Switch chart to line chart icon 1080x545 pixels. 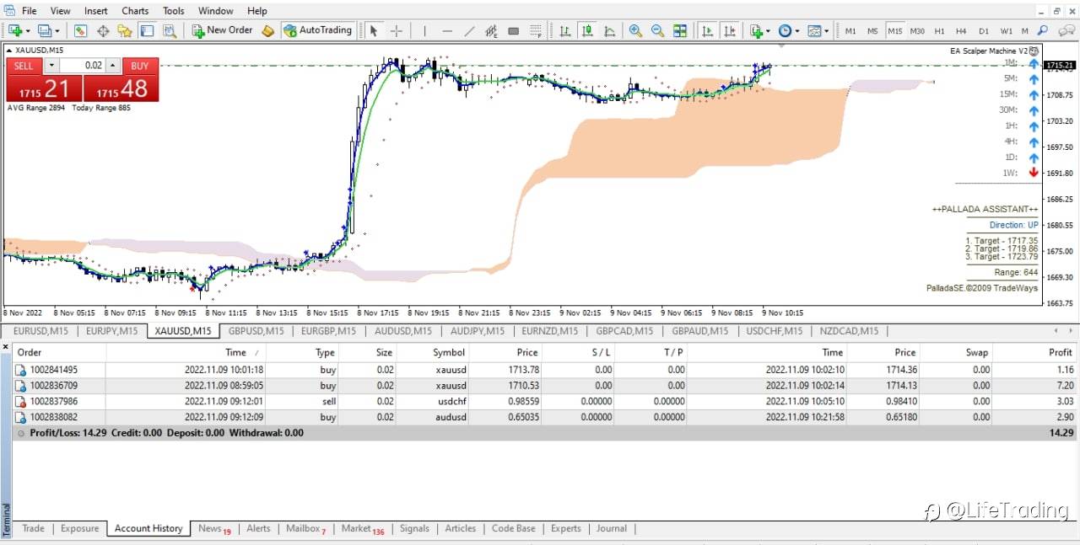coord(609,30)
